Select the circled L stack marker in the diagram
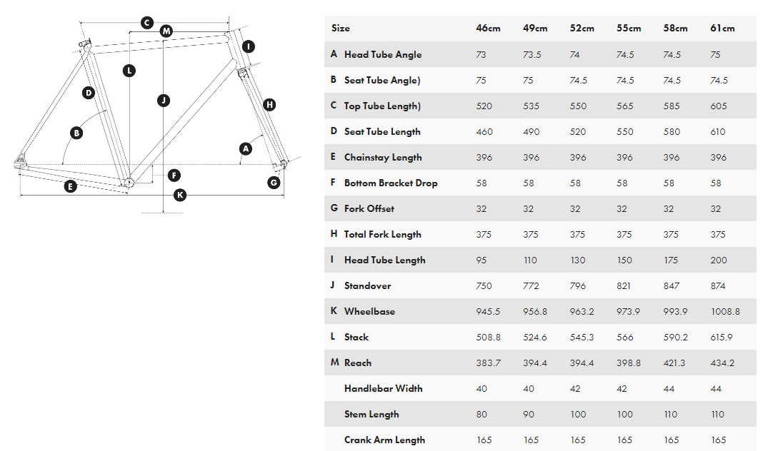Viewport: 773px width, 451px height. click(129, 71)
